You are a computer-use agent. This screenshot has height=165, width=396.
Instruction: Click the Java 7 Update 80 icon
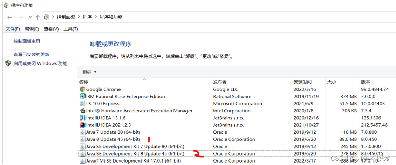coord(82,132)
